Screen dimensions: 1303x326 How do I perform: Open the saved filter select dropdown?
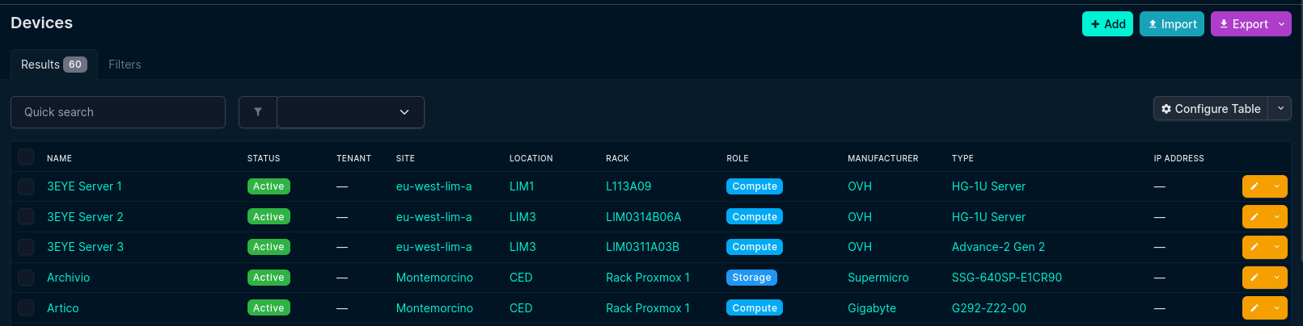click(350, 112)
